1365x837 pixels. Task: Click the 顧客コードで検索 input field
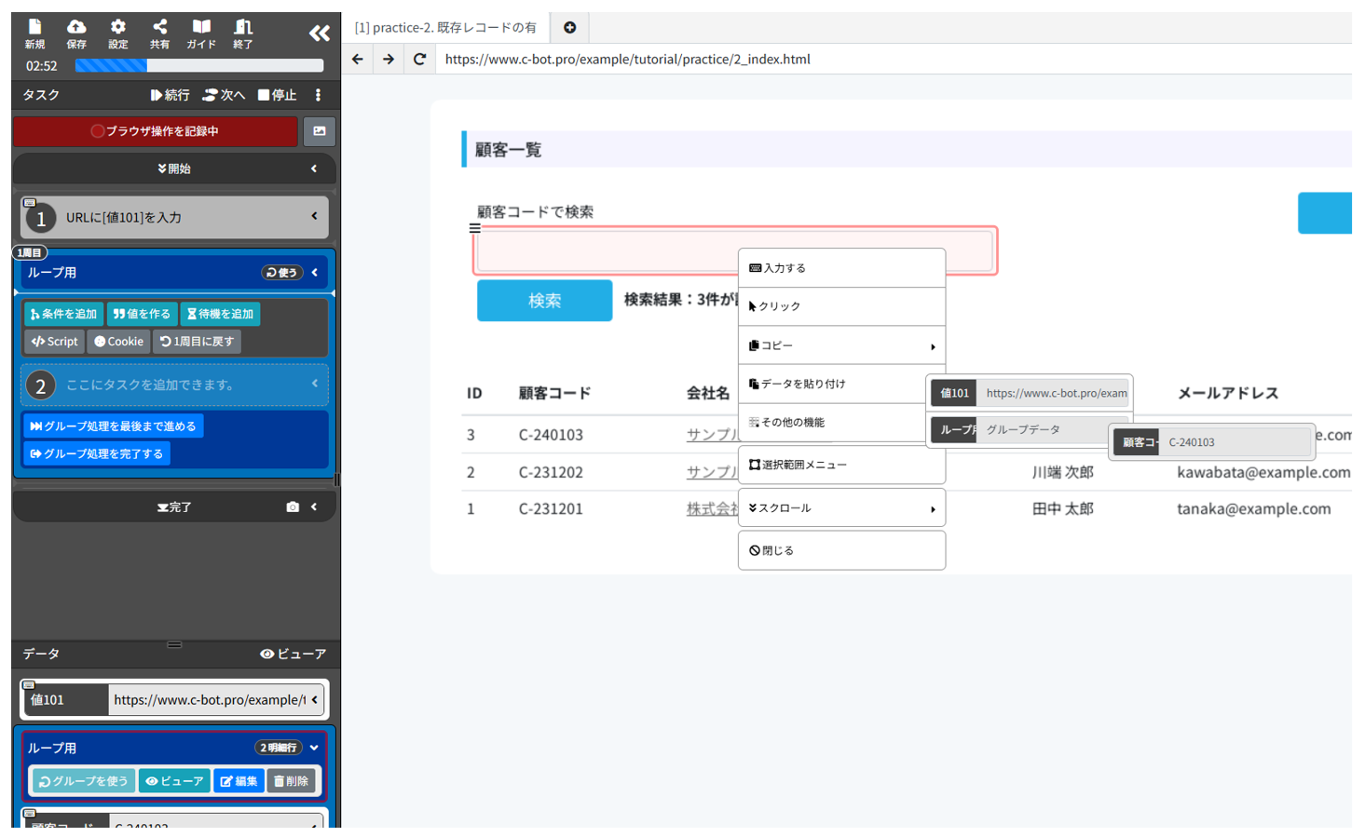(x=735, y=250)
